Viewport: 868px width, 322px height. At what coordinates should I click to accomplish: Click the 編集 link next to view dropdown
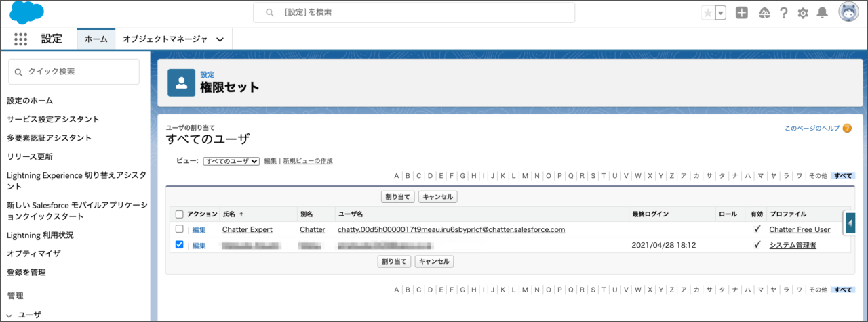(x=271, y=161)
